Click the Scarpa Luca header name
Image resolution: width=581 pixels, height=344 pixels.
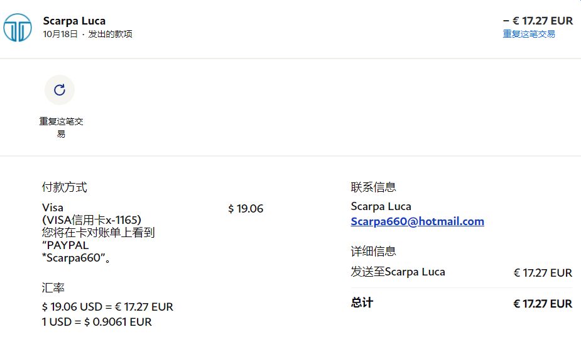(x=74, y=21)
